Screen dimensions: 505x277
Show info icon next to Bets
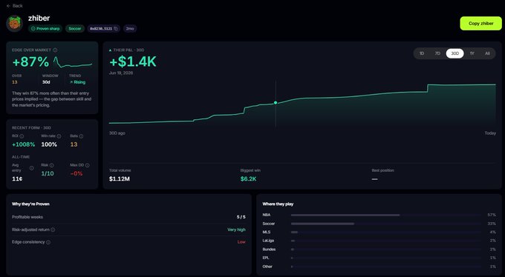[x=81, y=136]
